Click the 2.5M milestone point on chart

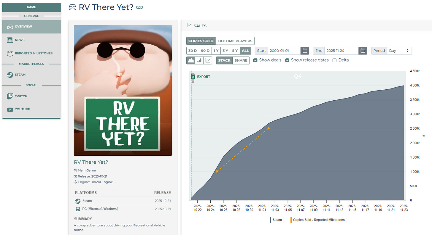[269, 128]
